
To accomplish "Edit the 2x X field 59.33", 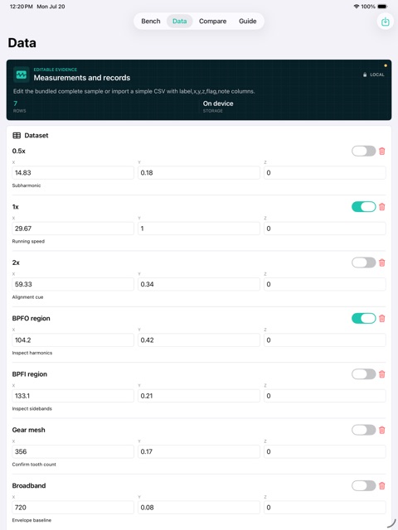I will [x=73, y=284].
